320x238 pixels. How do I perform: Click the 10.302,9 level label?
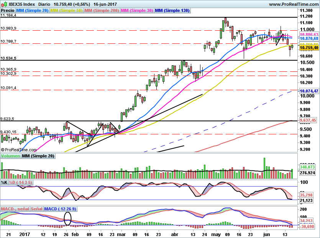tap(8, 74)
